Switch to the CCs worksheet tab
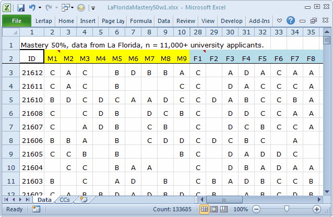 click(65, 200)
